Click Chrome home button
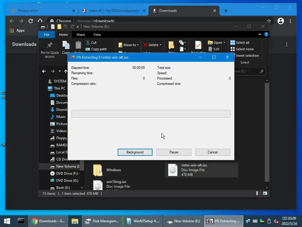This screenshot has width=302, height=227. (x=40, y=20)
